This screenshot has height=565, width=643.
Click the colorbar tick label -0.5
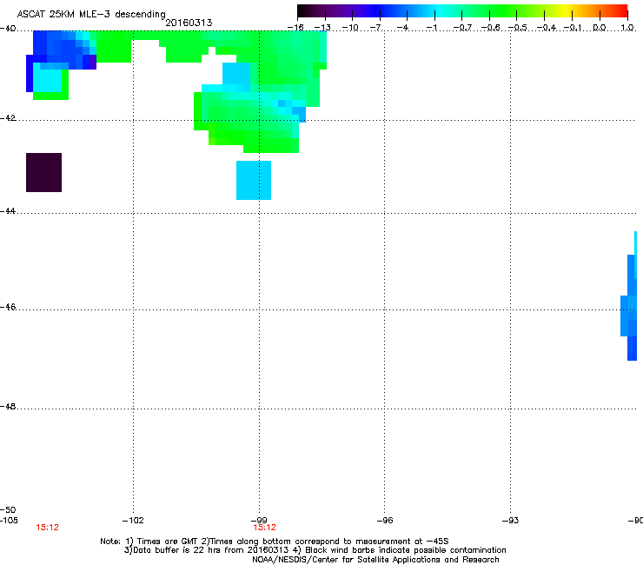518,28
